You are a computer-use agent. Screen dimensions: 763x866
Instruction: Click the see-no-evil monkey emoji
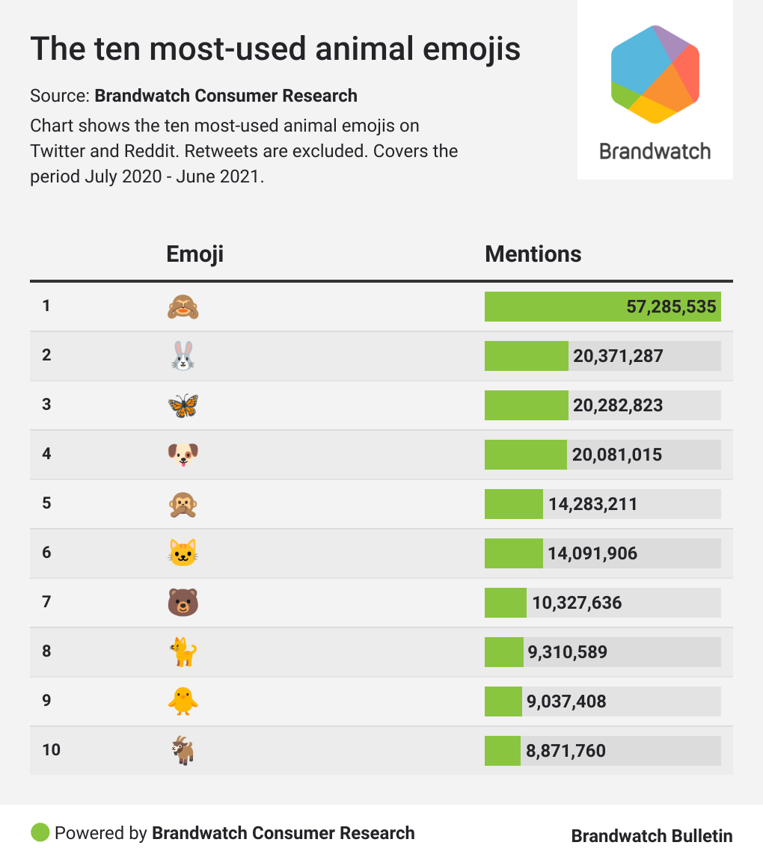pyautogui.click(x=183, y=307)
